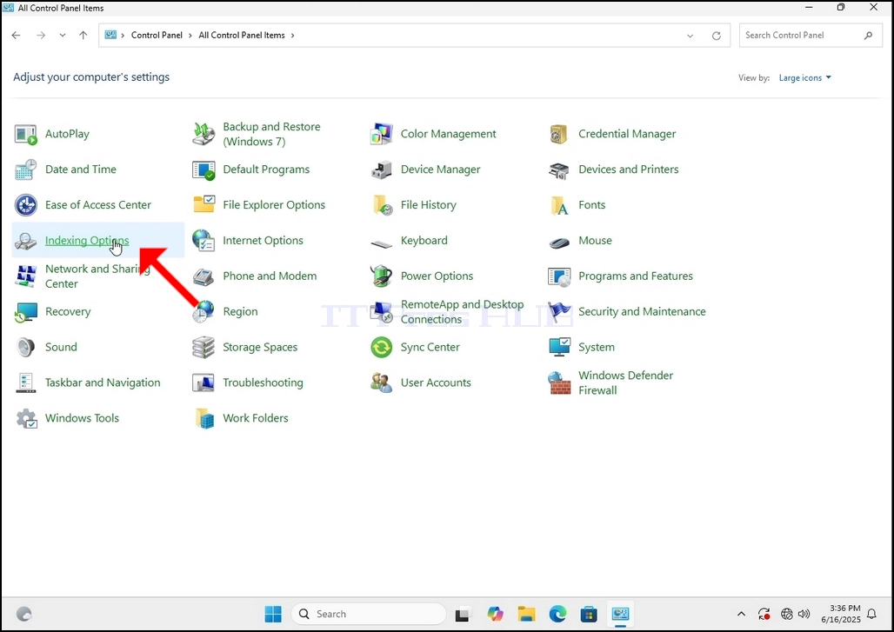Open the Phone and Modem icon

(203, 276)
